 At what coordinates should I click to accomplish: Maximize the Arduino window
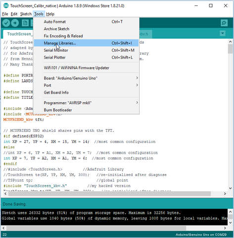[x=211, y=5]
